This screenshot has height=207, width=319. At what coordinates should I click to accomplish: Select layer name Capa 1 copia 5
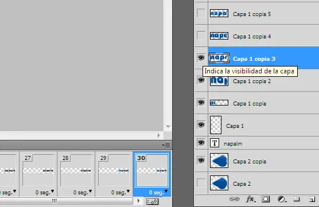coord(252,14)
